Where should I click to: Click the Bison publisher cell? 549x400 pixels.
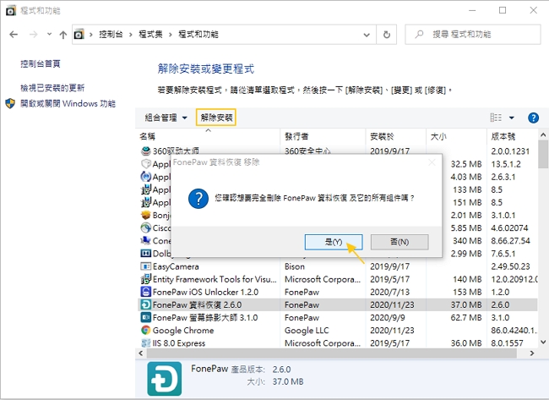pyautogui.click(x=295, y=266)
